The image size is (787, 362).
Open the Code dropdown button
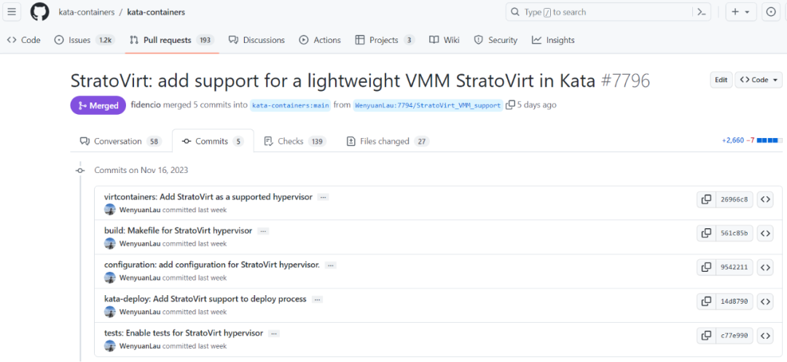point(759,80)
